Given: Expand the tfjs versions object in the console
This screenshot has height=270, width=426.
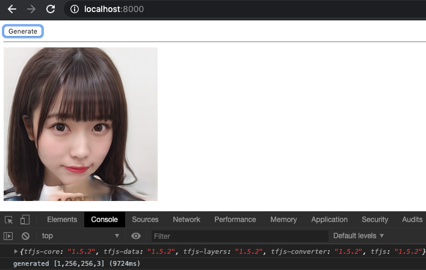Looking at the screenshot, I should click(16, 251).
